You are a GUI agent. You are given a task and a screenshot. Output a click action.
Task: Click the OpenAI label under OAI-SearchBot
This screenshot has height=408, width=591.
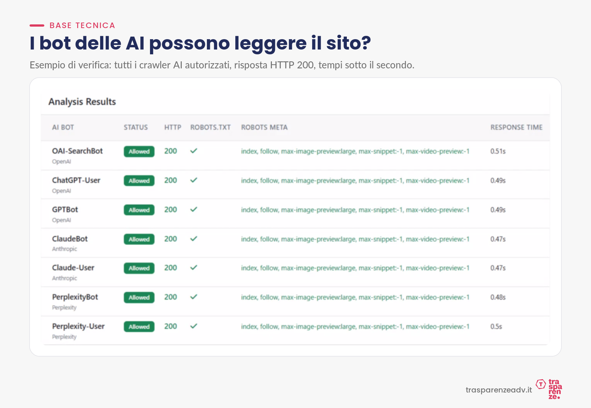61,161
